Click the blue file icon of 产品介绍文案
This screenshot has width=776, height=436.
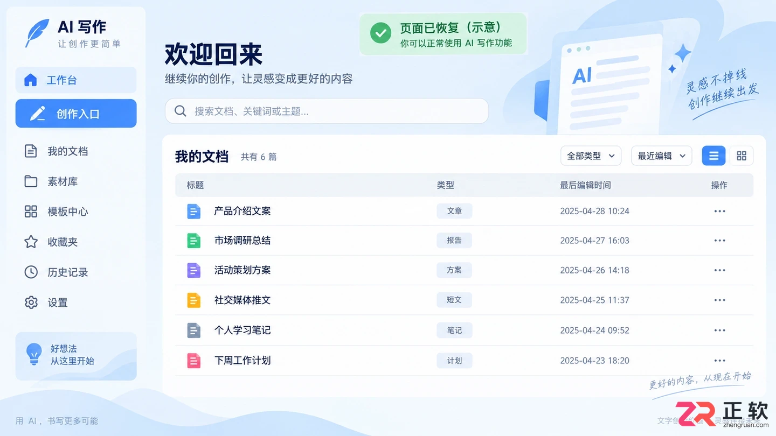pos(193,211)
